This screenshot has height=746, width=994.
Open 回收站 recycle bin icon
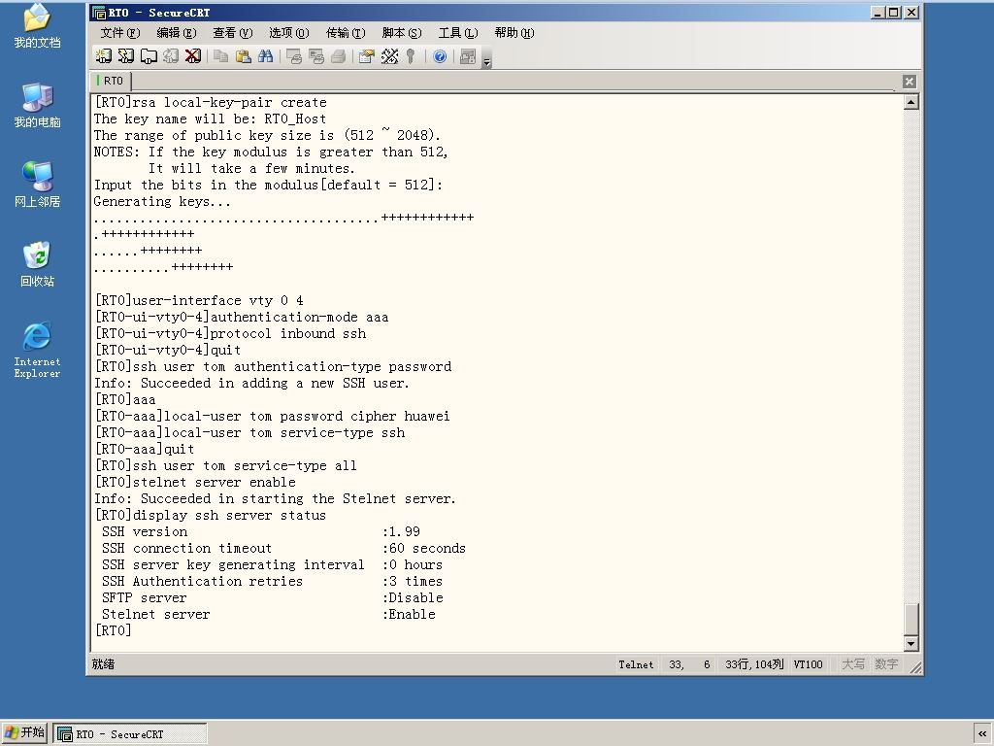[x=37, y=264]
